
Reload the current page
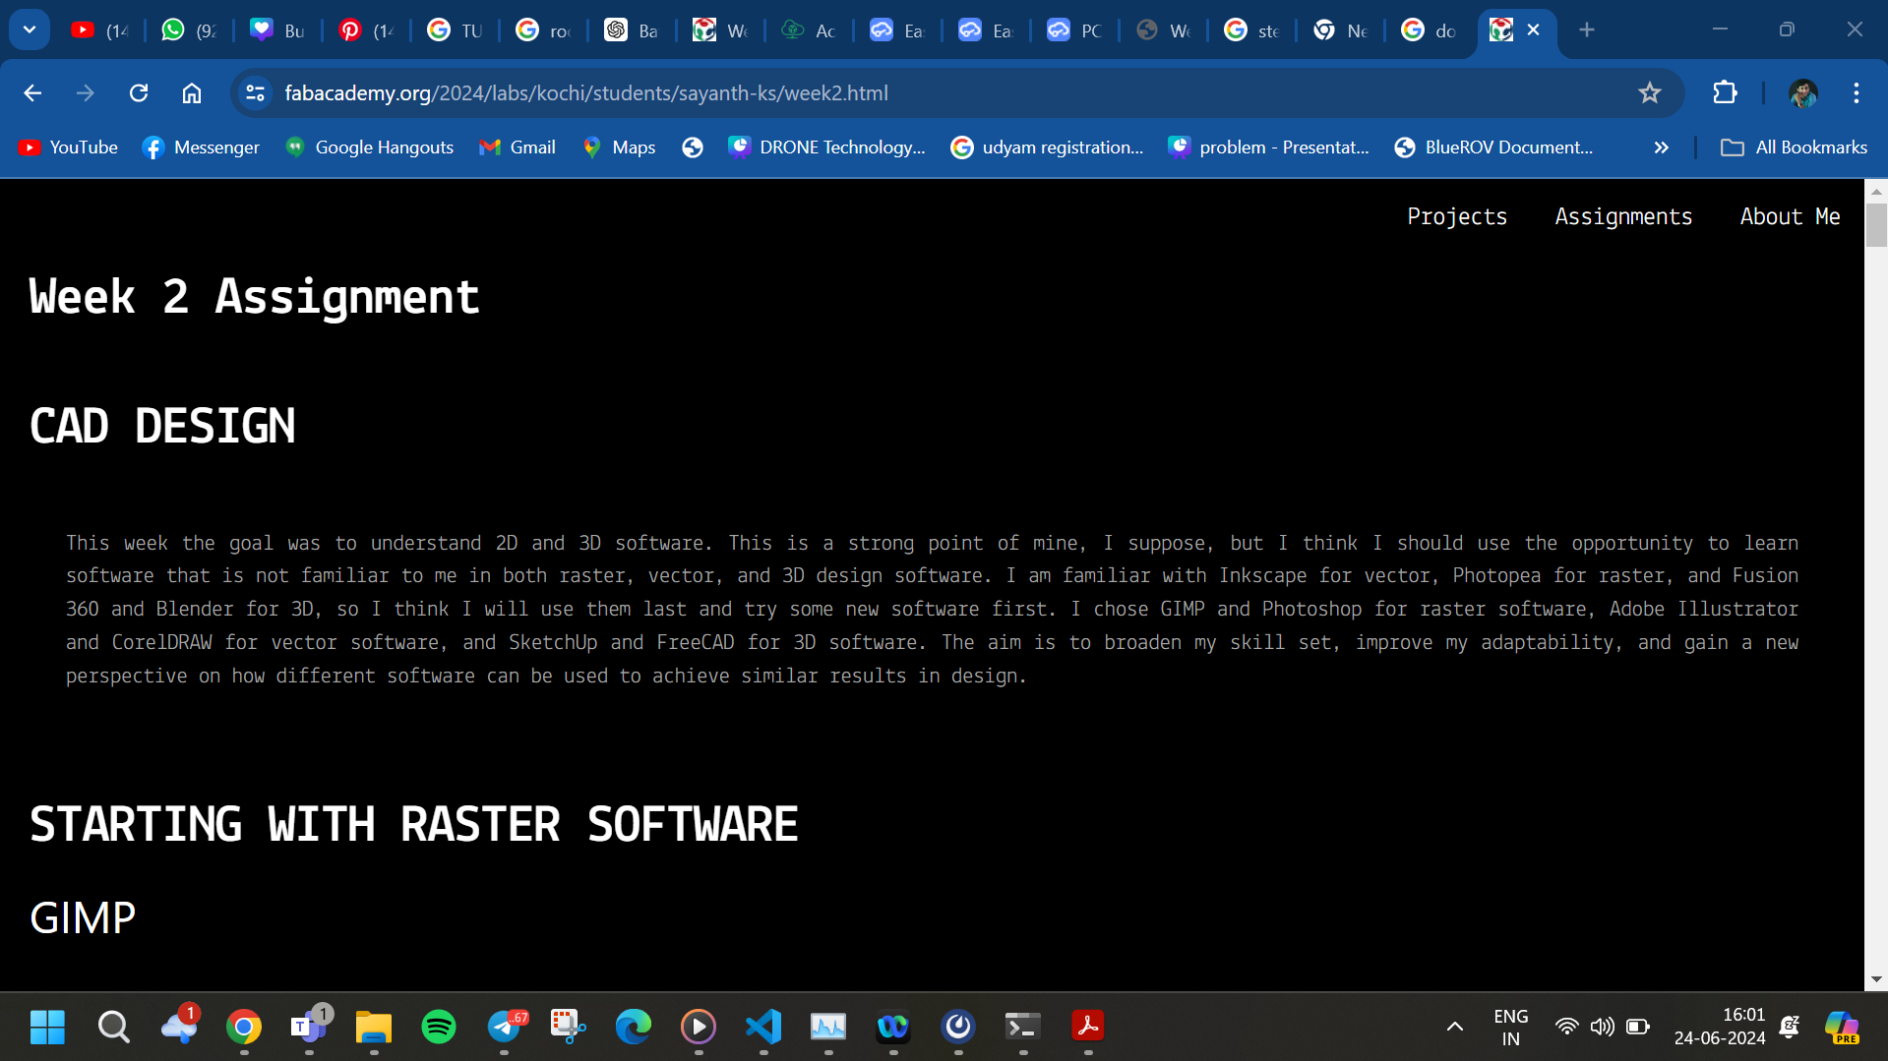[x=139, y=92]
